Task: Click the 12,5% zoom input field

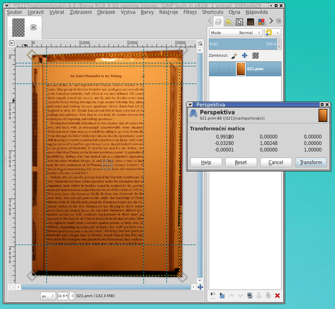Action: 62,296
